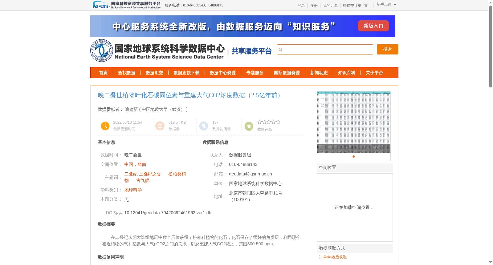Image resolution: width=493 pixels, height=265 pixels.
Task: Click the 登录 link
Action: click(x=301, y=6)
